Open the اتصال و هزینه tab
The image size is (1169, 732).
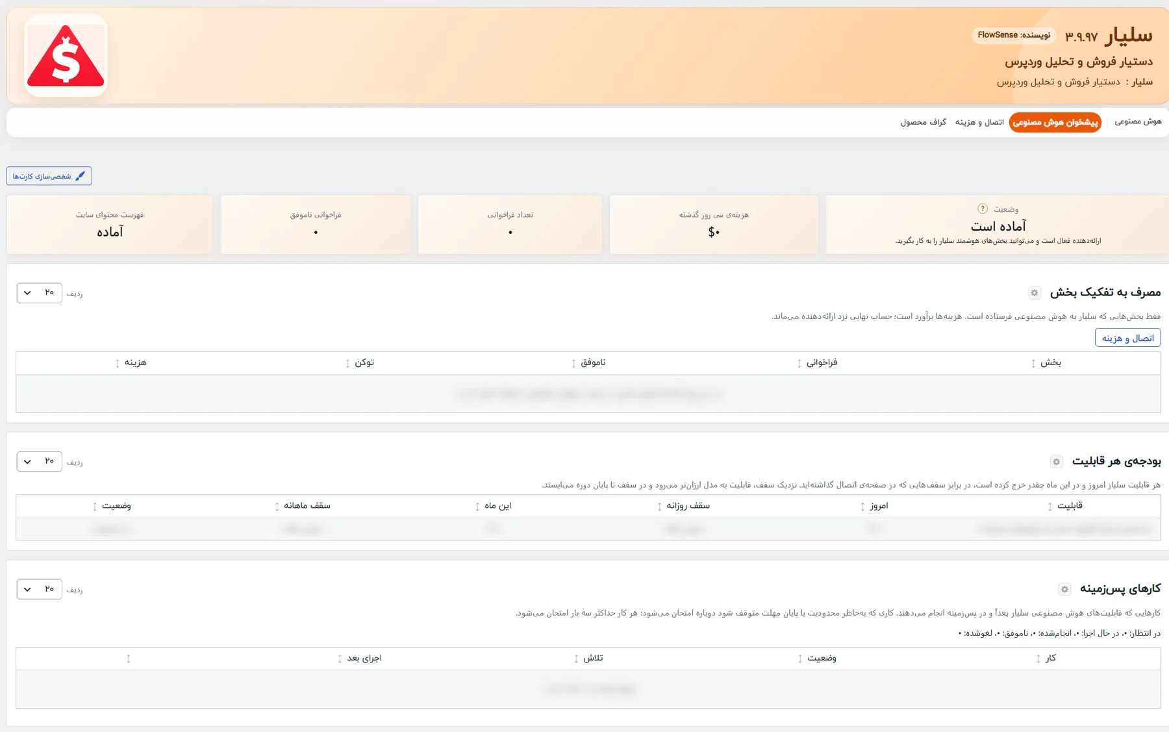coord(979,122)
